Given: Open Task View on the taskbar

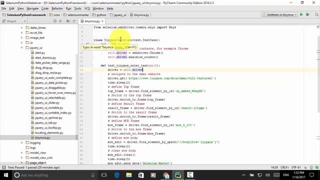Looking at the screenshot, I should (104, 175).
